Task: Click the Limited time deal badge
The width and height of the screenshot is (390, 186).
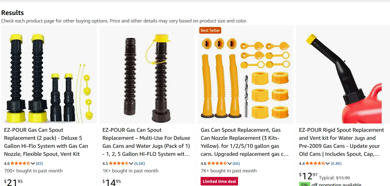Action: (x=219, y=181)
